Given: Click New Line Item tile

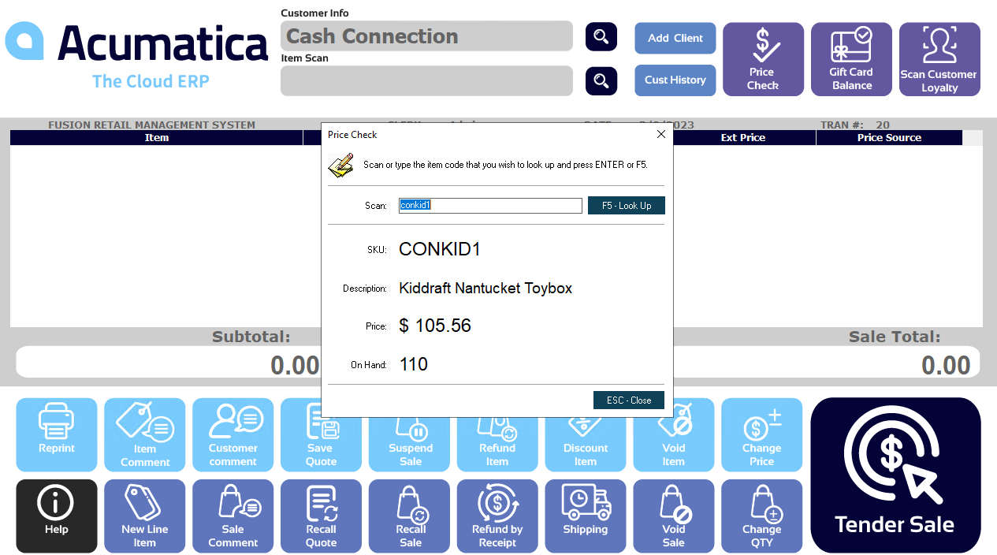Looking at the screenshot, I should click(x=145, y=516).
